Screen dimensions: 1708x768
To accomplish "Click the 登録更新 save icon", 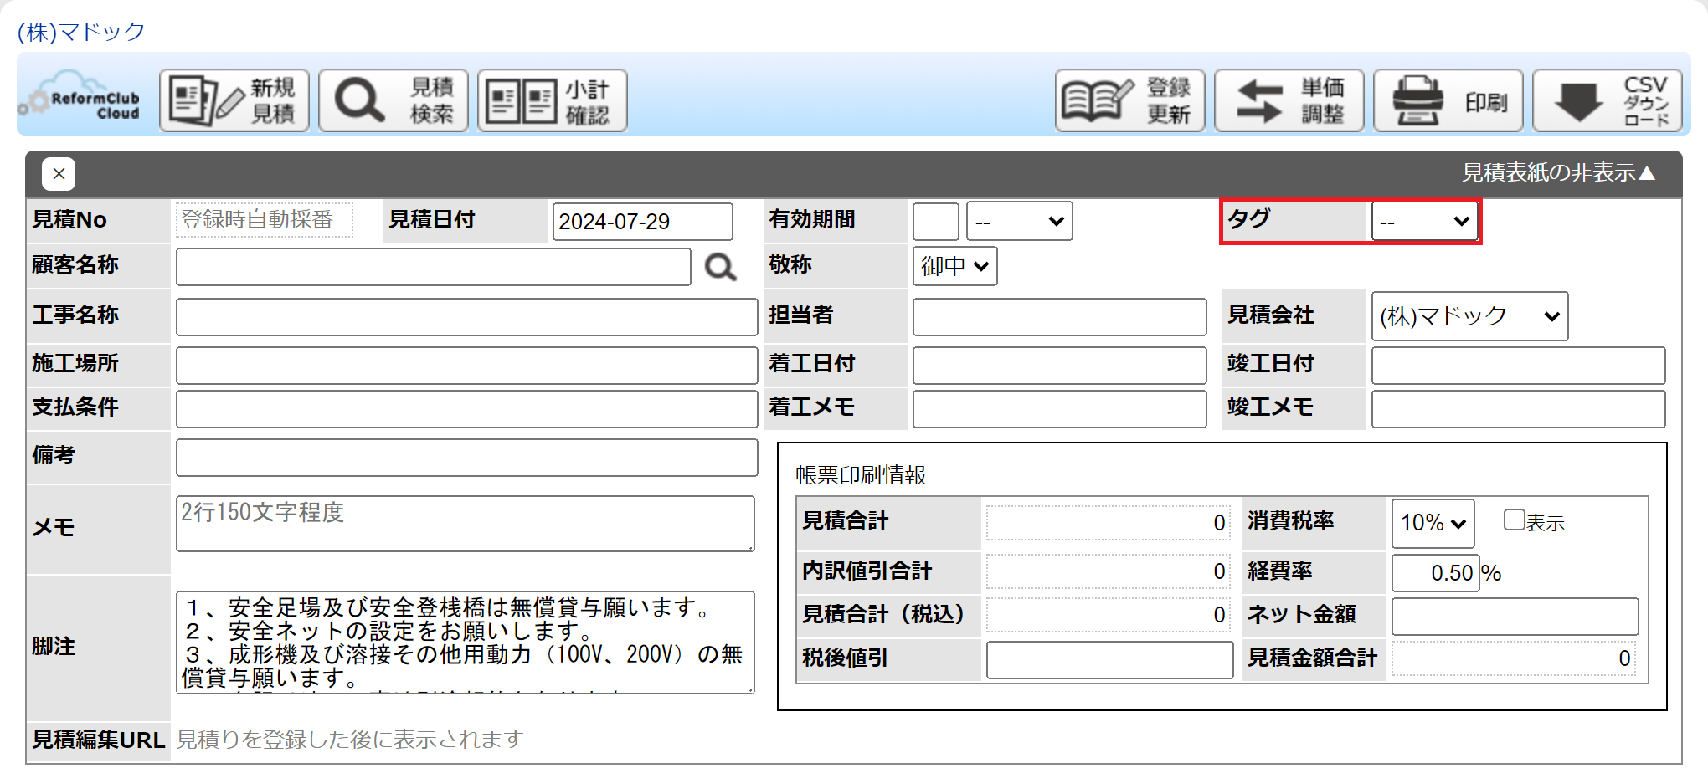I will [x=1129, y=101].
